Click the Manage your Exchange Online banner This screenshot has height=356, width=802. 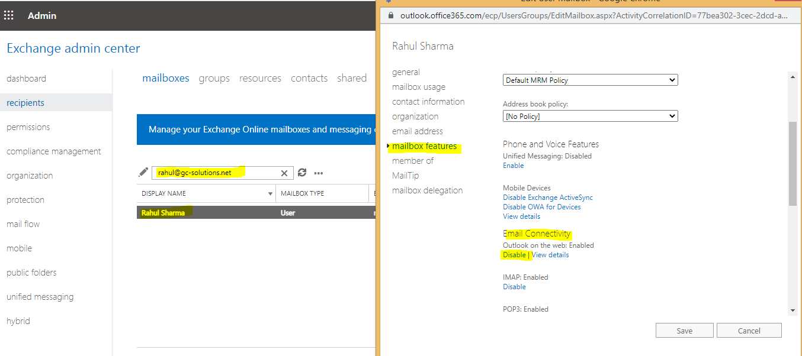tap(256, 130)
